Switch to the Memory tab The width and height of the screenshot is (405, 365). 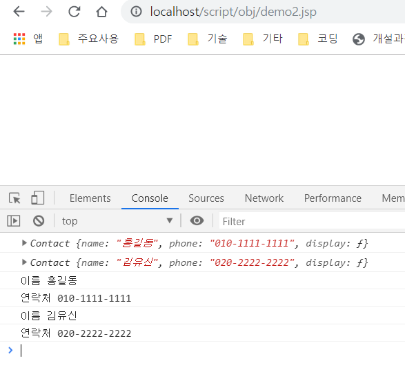tap(393, 198)
